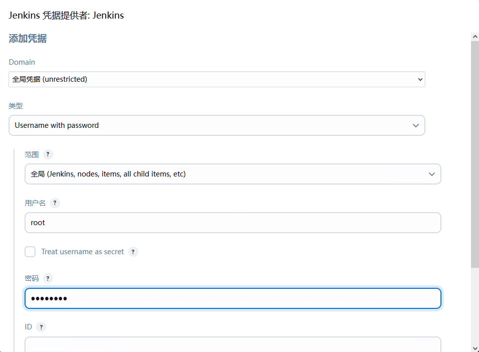Open the 范围 scope dropdown
The width and height of the screenshot is (479, 352).
click(x=232, y=174)
